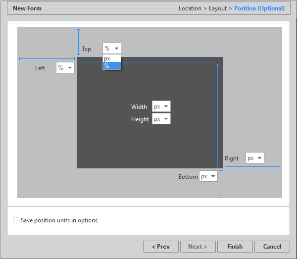Expand the Height unit dropdown

tap(161, 119)
